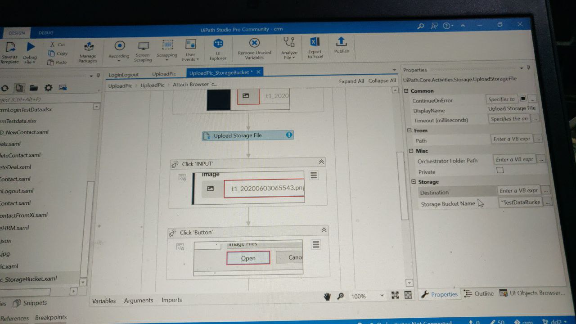This screenshot has height=324, width=576.
Task: Switch to the UI Objects Browser tab
Action: (532, 293)
